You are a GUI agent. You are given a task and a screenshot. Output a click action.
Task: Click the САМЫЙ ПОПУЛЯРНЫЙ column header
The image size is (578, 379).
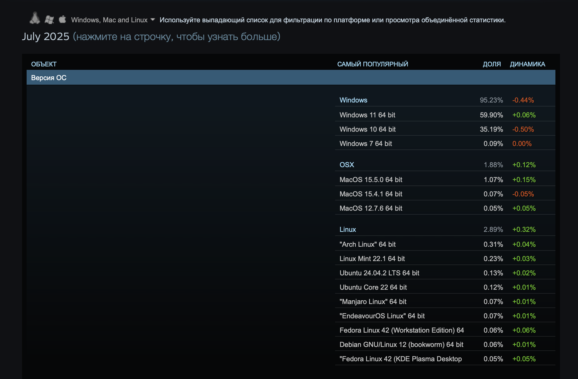373,64
